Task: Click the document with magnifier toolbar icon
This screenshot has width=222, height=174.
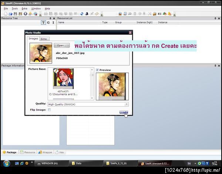Action: [125, 14]
